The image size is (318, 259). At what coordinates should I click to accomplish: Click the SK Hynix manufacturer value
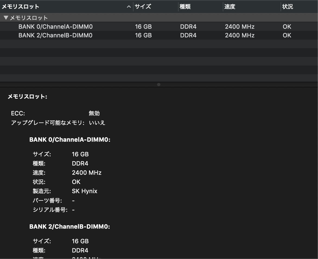coord(84,191)
